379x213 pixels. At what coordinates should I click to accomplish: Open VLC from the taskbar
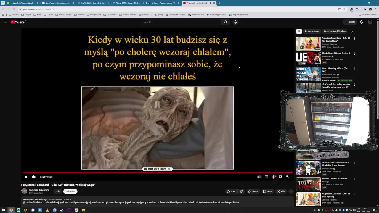click(47, 210)
